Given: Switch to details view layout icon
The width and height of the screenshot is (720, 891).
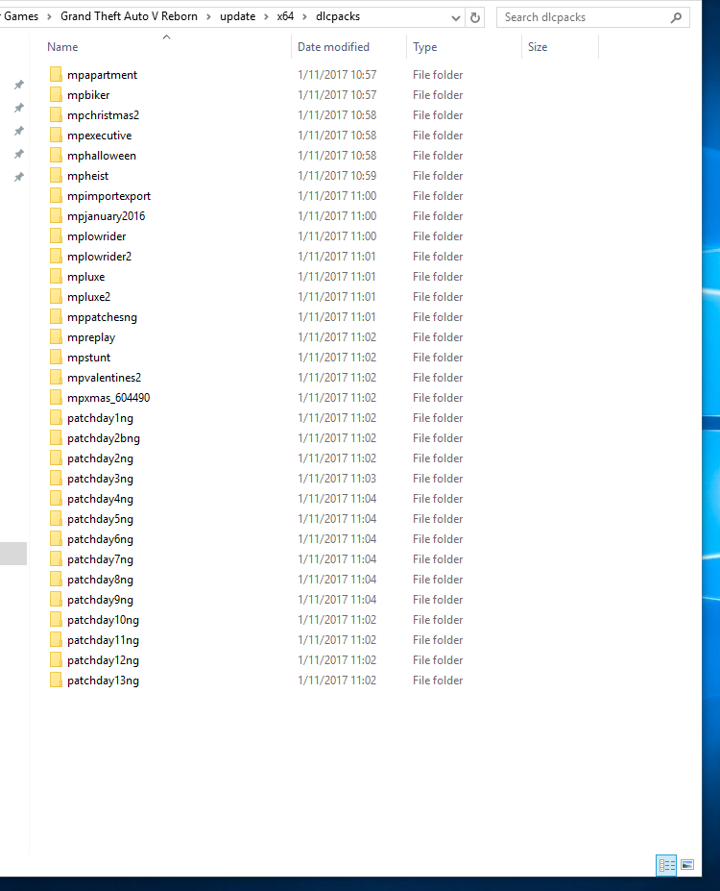Looking at the screenshot, I should pyautogui.click(x=666, y=865).
